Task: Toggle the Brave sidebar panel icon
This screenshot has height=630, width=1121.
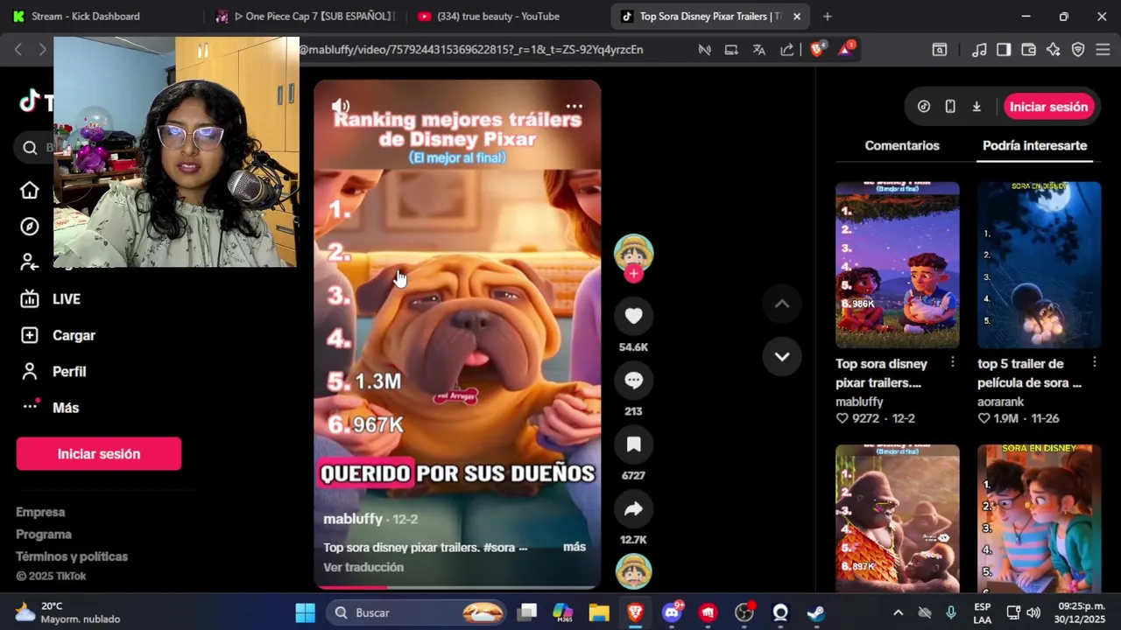Action: point(1004,50)
